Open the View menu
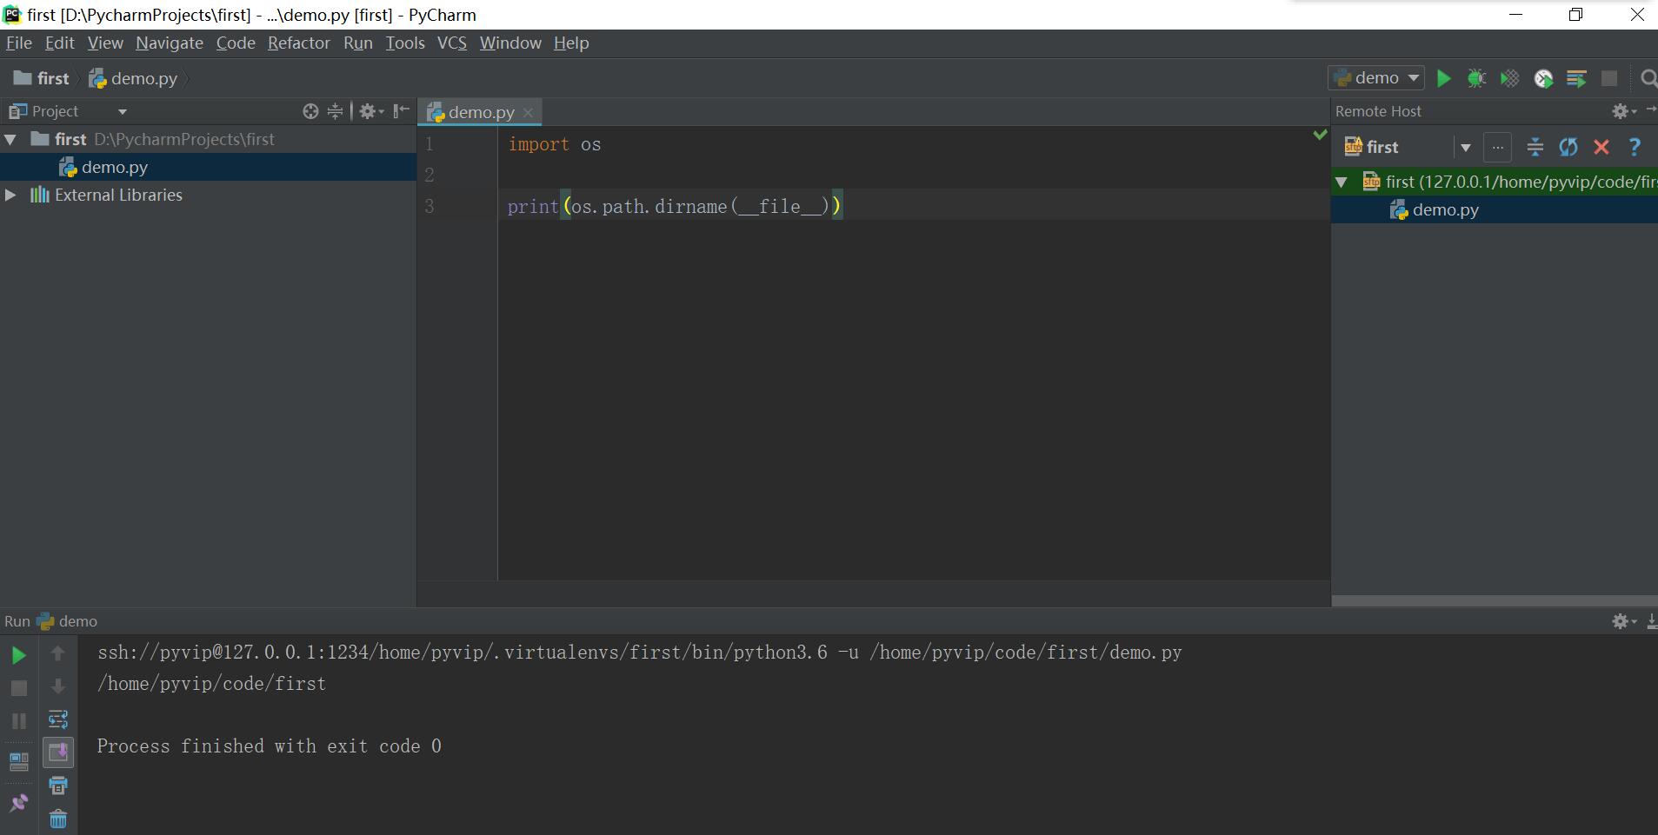1658x835 pixels. click(x=105, y=43)
